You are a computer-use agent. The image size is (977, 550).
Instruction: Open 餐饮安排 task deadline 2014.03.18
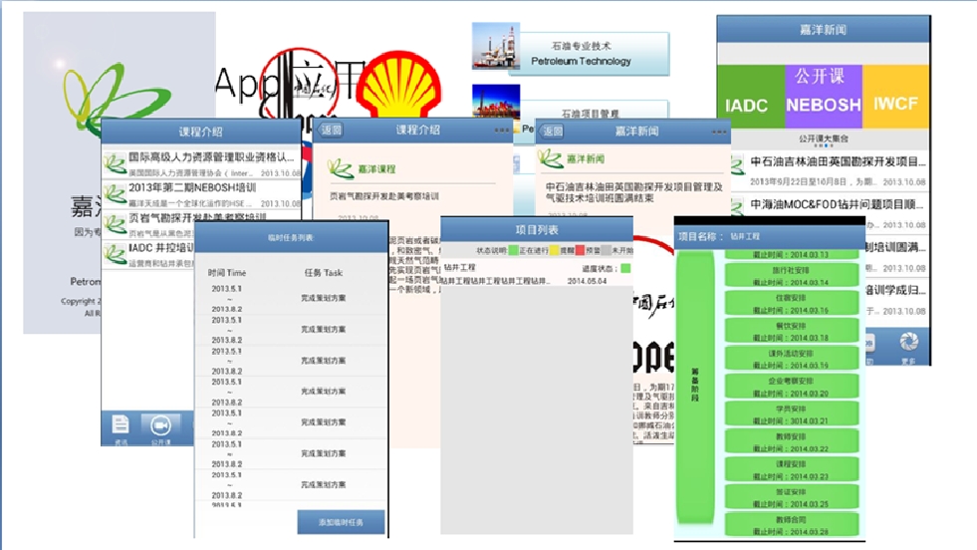[791, 331]
